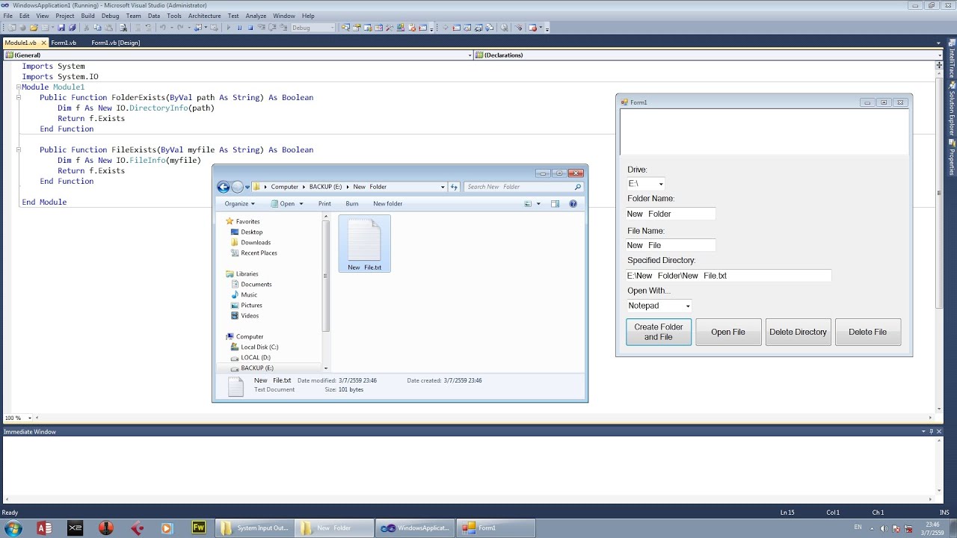The height and width of the screenshot is (538, 957).
Task: Click the Delete Directory button
Action: [x=798, y=332]
